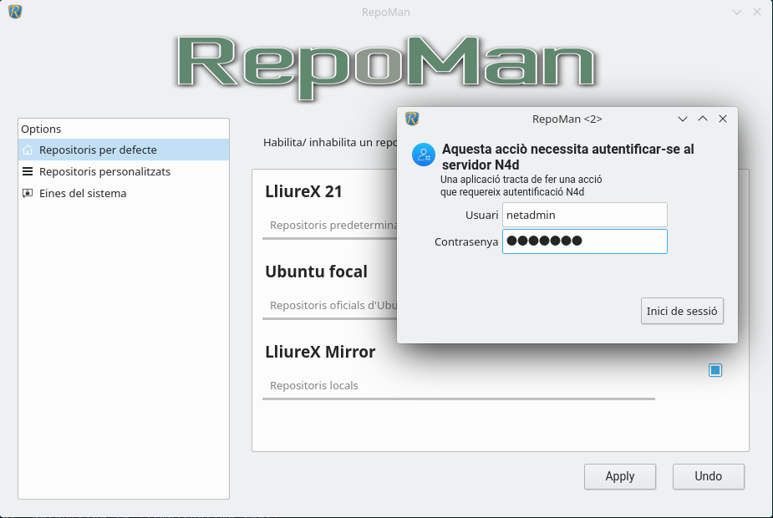Click the Undo button

(709, 476)
